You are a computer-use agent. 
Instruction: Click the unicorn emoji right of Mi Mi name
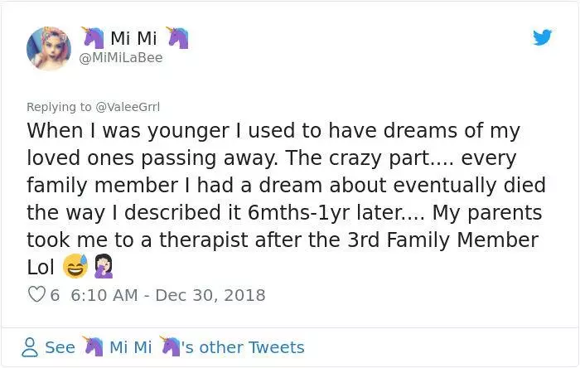click(177, 38)
